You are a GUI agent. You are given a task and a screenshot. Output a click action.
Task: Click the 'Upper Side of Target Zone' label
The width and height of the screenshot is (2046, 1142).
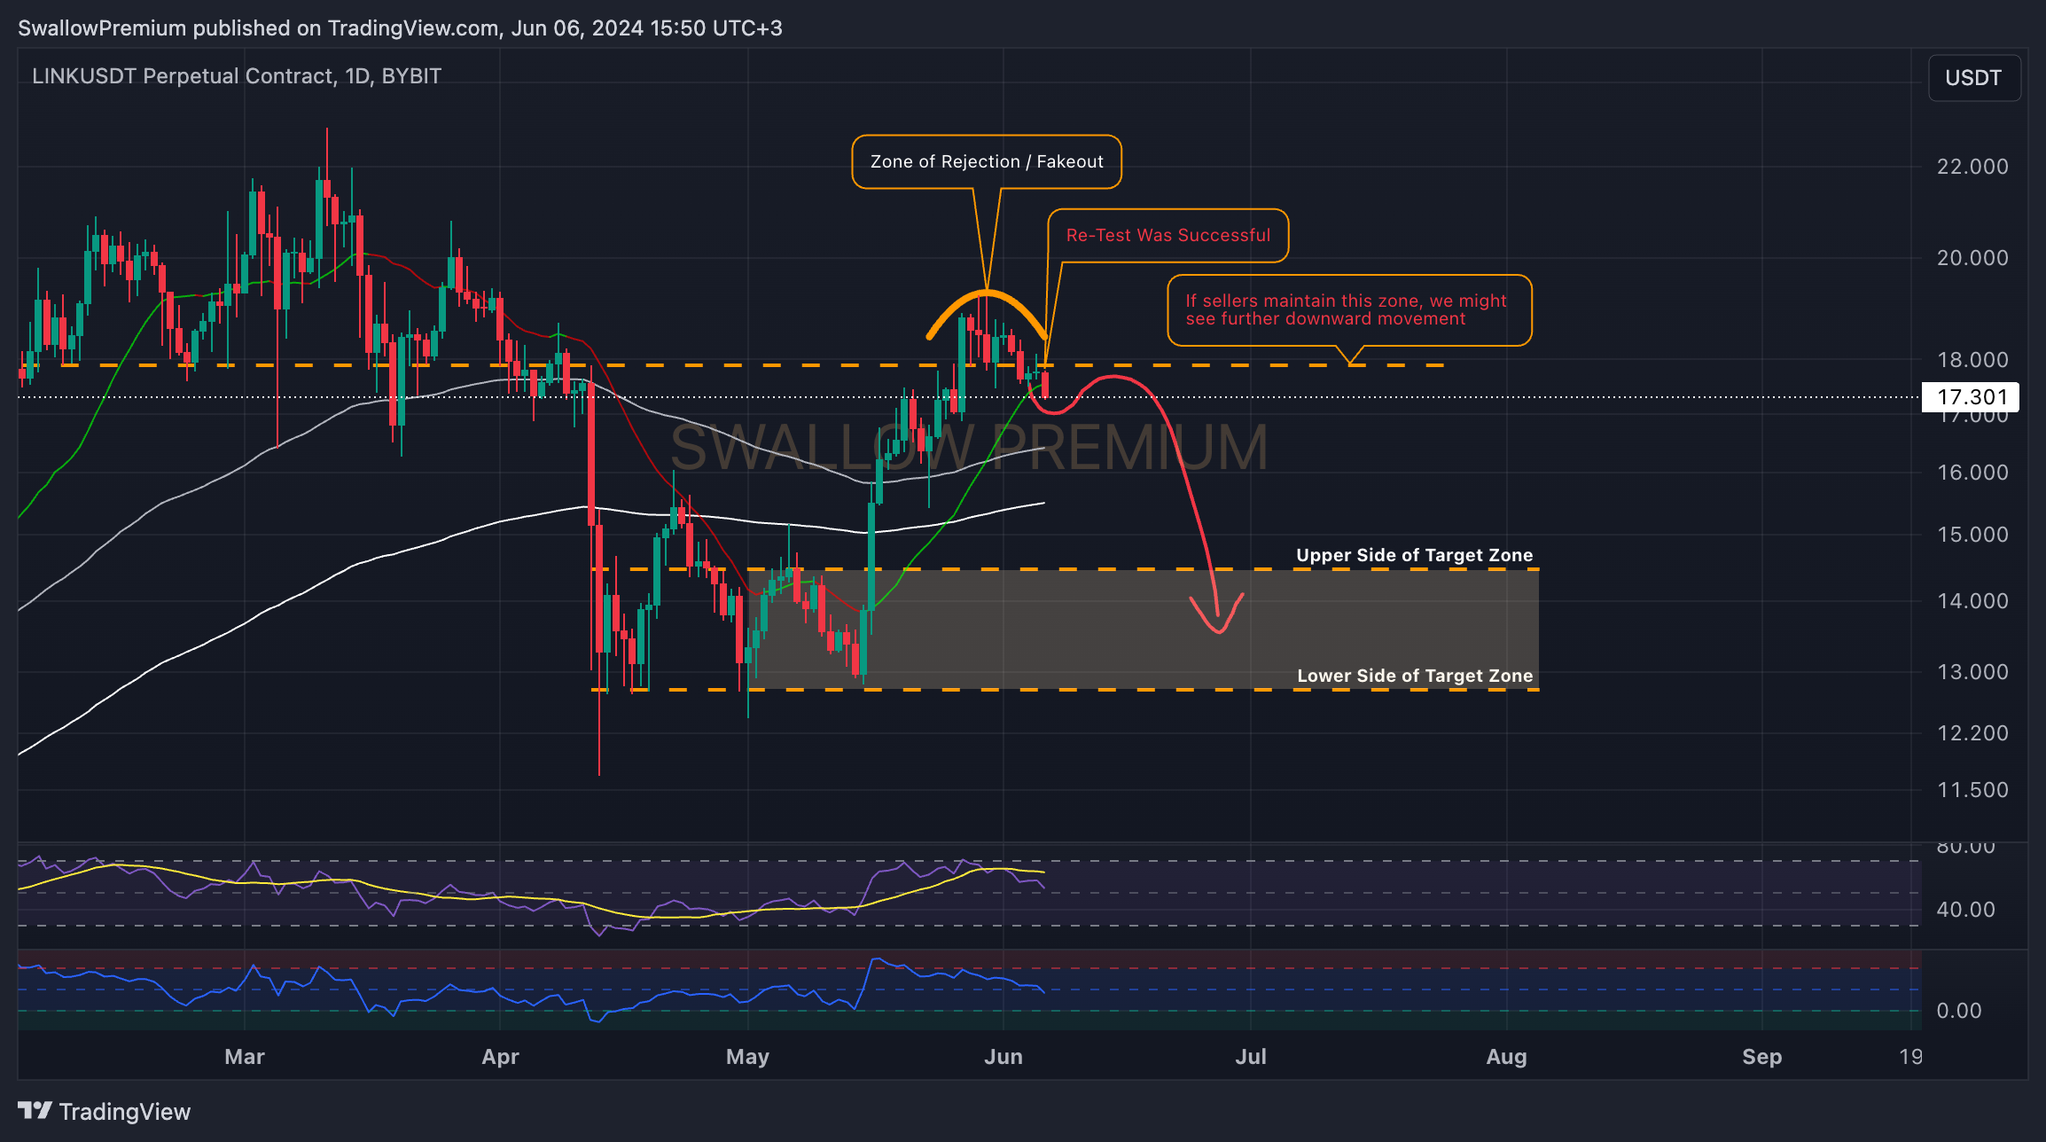(x=1414, y=555)
